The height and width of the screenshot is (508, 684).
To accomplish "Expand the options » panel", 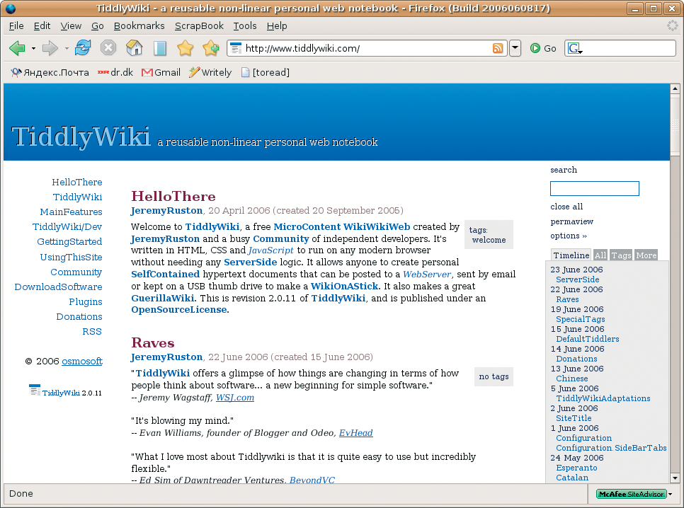I will pyautogui.click(x=569, y=236).
